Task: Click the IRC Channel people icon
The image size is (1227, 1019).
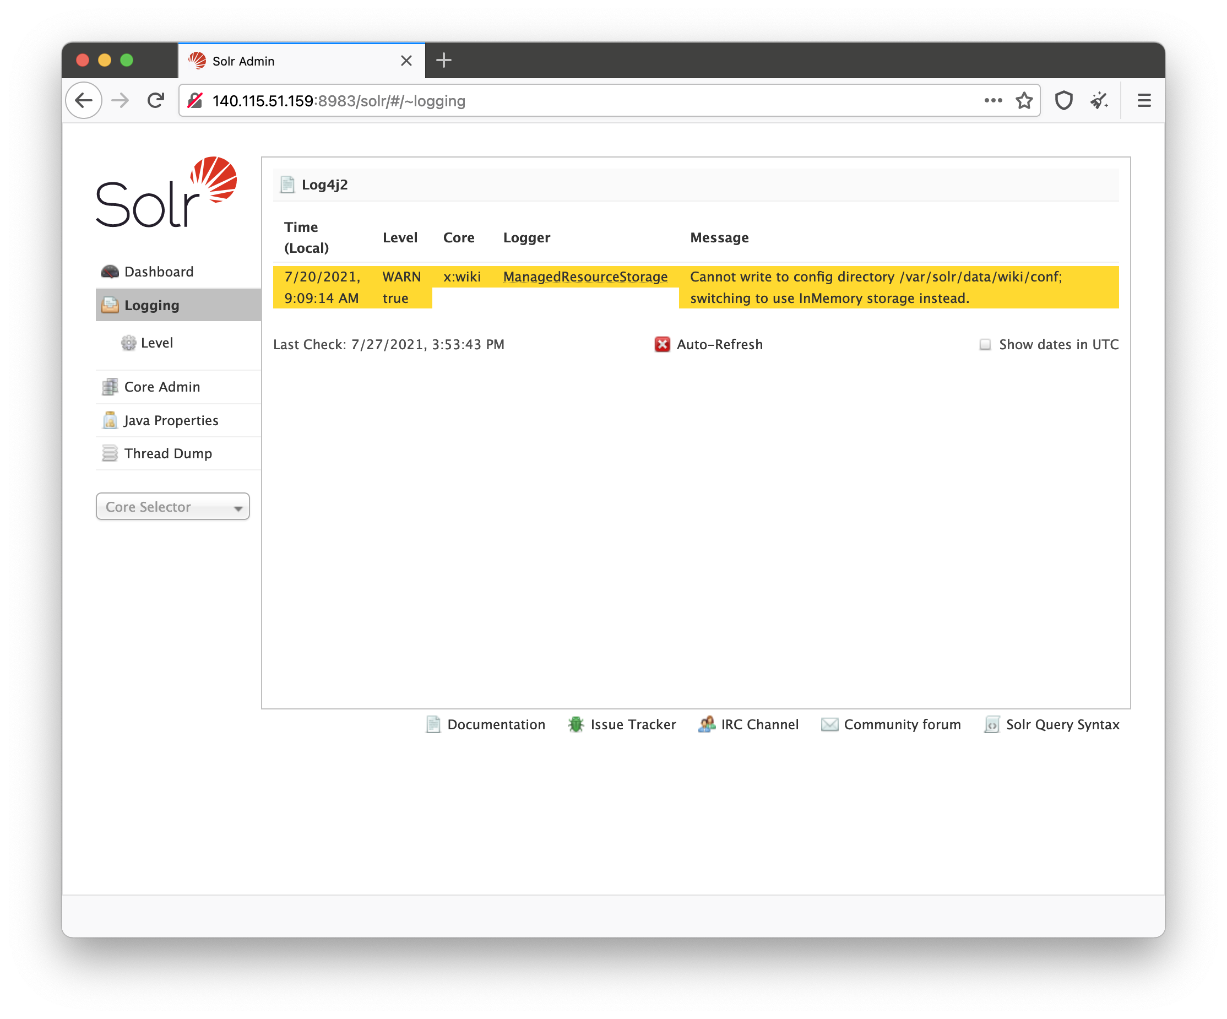Action: (x=707, y=724)
